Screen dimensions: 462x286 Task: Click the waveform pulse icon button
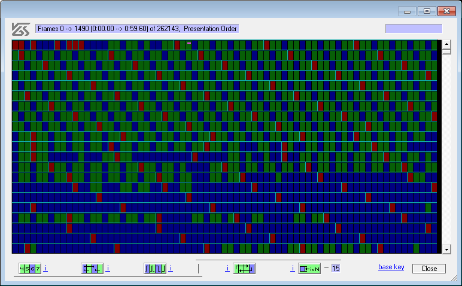coord(155,269)
